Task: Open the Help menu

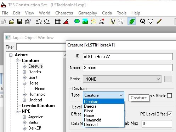Action: (136, 13)
